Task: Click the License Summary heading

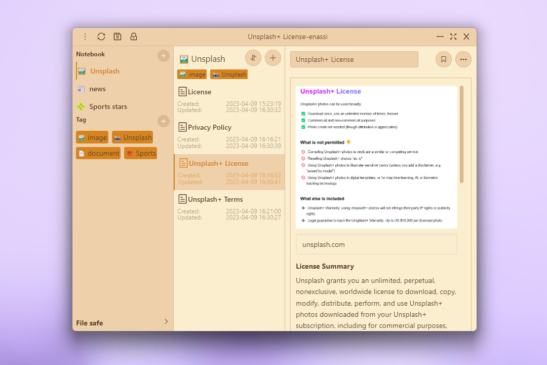Action: click(x=325, y=266)
